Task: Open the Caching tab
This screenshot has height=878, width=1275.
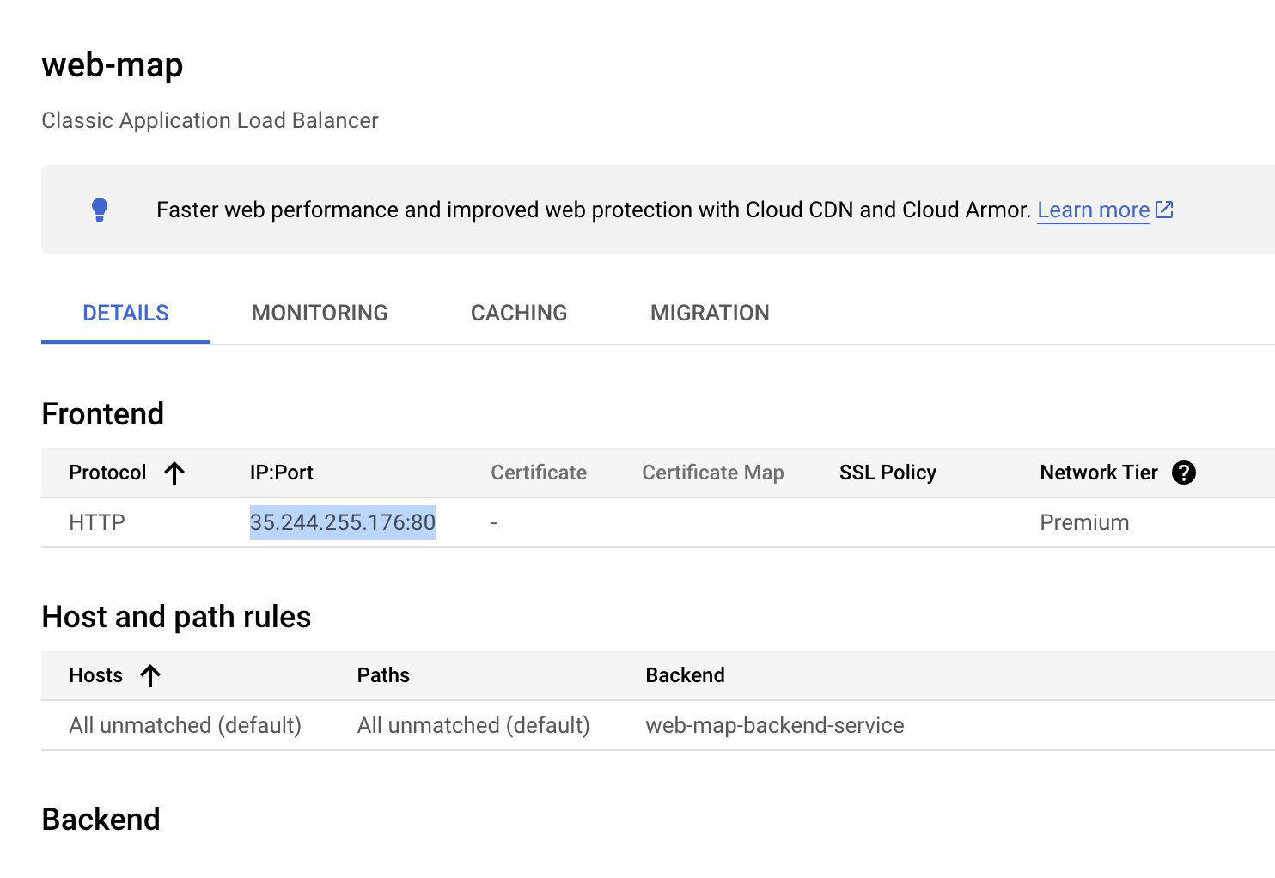Action: click(x=519, y=313)
